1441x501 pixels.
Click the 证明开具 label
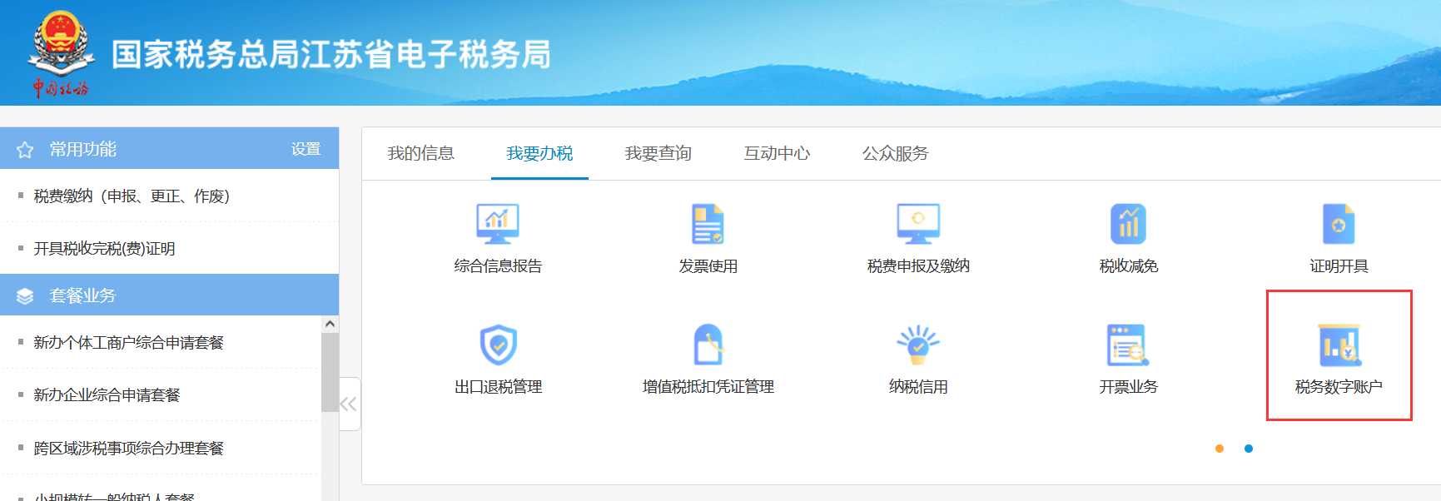pyautogui.click(x=1339, y=266)
